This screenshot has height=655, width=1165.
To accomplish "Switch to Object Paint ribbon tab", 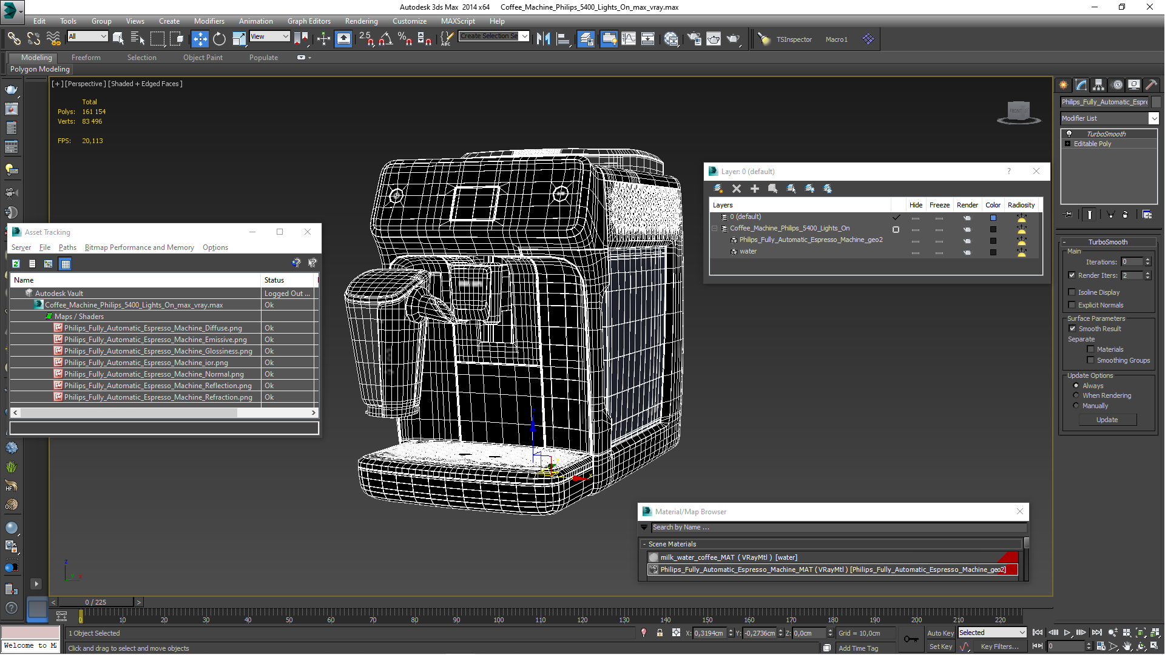I will pos(203,58).
